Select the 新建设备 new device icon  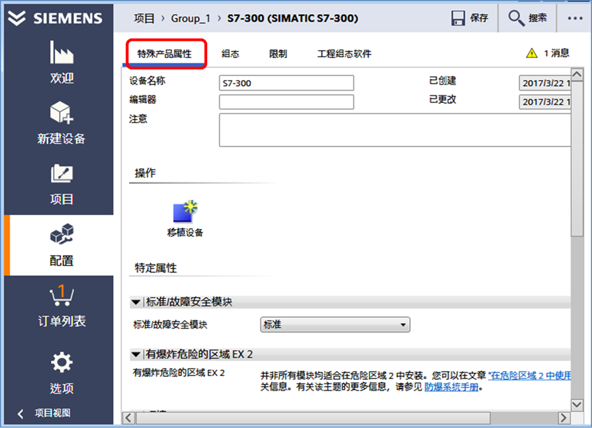[x=61, y=112]
